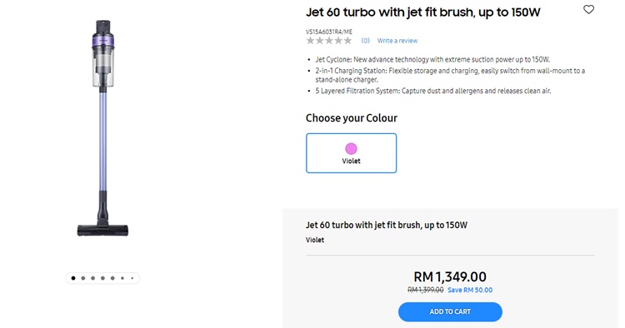Viewport: 625px width, 328px height.
Task: Add product to wishlist with heart icon
Action: 588,9
